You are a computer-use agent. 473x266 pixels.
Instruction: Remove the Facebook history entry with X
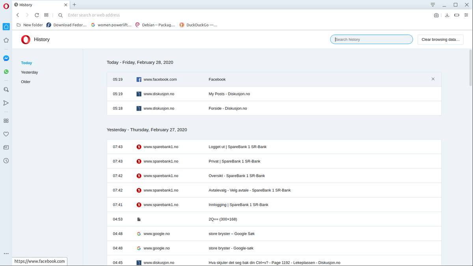pyautogui.click(x=433, y=79)
